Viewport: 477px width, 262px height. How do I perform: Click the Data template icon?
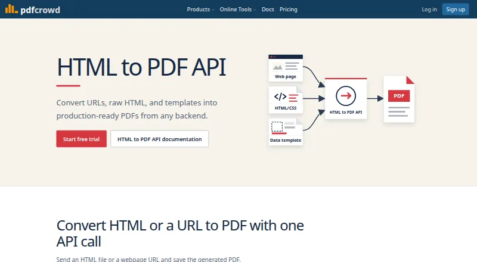pos(286,132)
